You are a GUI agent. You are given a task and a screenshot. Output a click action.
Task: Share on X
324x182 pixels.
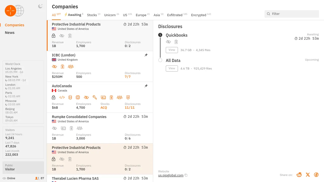[308, 175]
